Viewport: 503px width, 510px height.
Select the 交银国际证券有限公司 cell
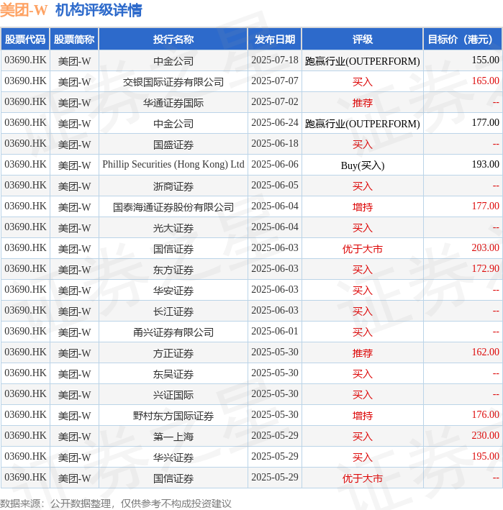[173, 82]
